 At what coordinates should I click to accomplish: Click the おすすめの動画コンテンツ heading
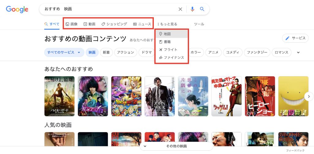(85, 39)
